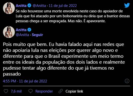The width and height of the screenshot is (133, 96).
Task: Open the 7,6 mil likes count
Action: [x=16, y=91]
